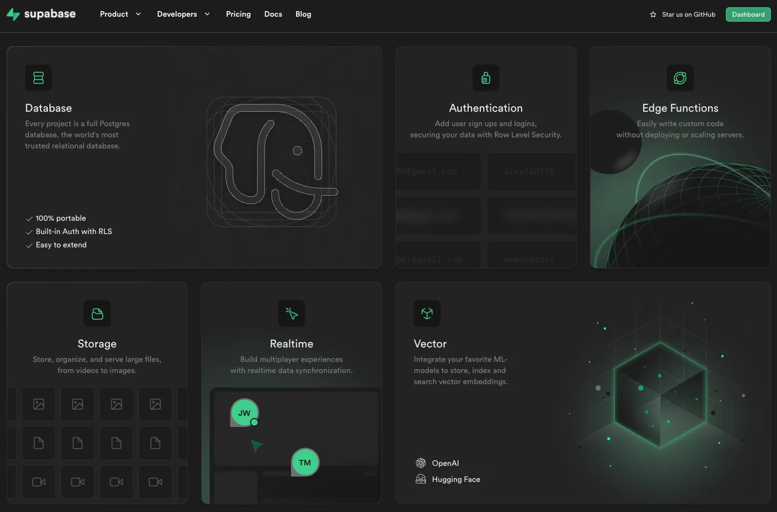Click the Hugging Face logo icon

[421, 479]
